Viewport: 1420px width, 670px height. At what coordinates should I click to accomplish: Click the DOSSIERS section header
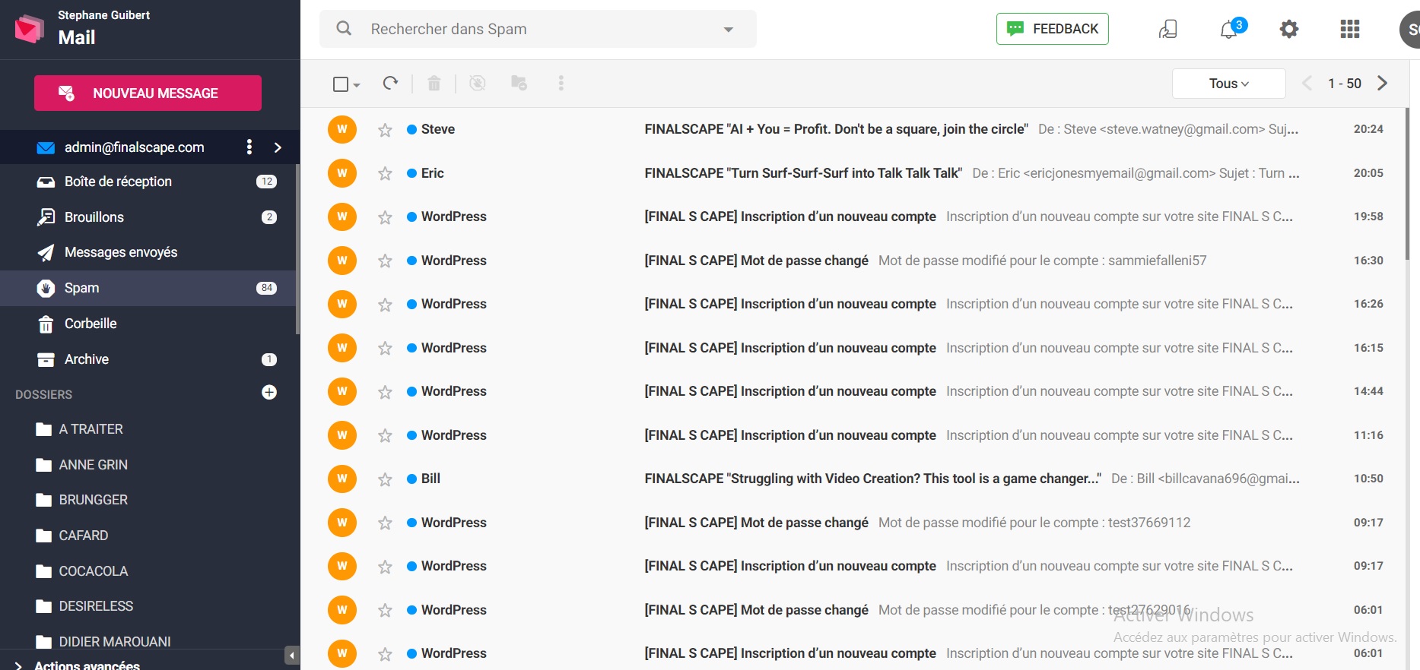(x=44, y=394)
